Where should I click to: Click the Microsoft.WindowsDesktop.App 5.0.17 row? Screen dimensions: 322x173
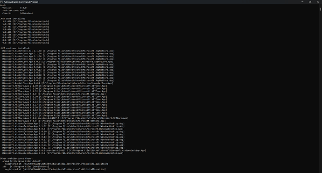coord(63,139)
